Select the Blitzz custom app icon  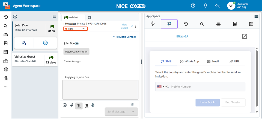click(169, 24)
